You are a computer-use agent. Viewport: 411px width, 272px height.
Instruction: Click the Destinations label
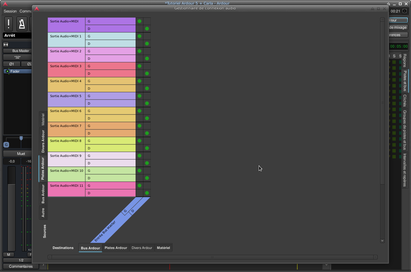coord(63,248)
